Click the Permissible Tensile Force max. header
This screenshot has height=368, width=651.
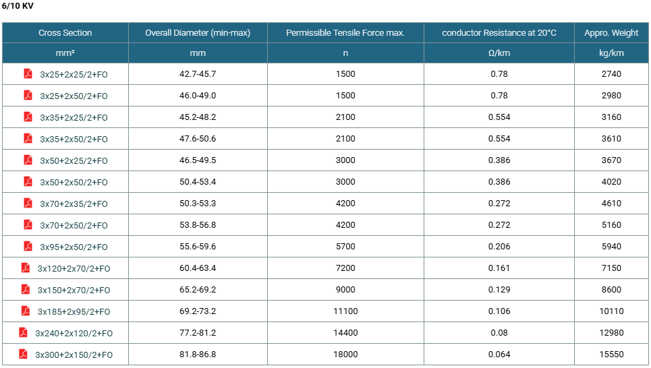point(345,33)
